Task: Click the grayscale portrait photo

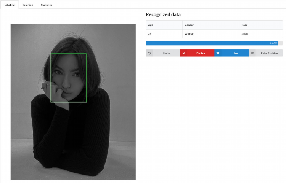Action: (x=73, y=102)
